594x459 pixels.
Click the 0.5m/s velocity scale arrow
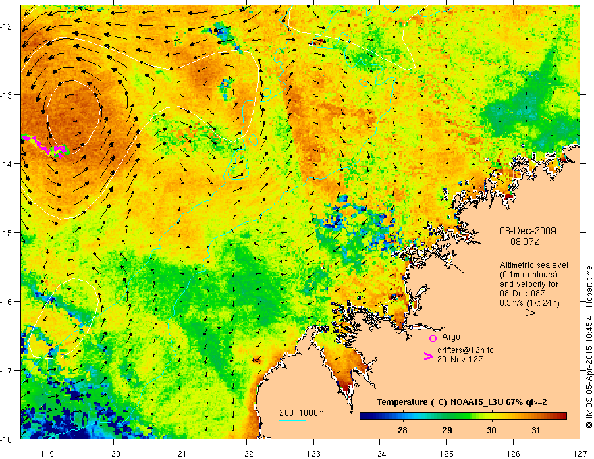522,313
